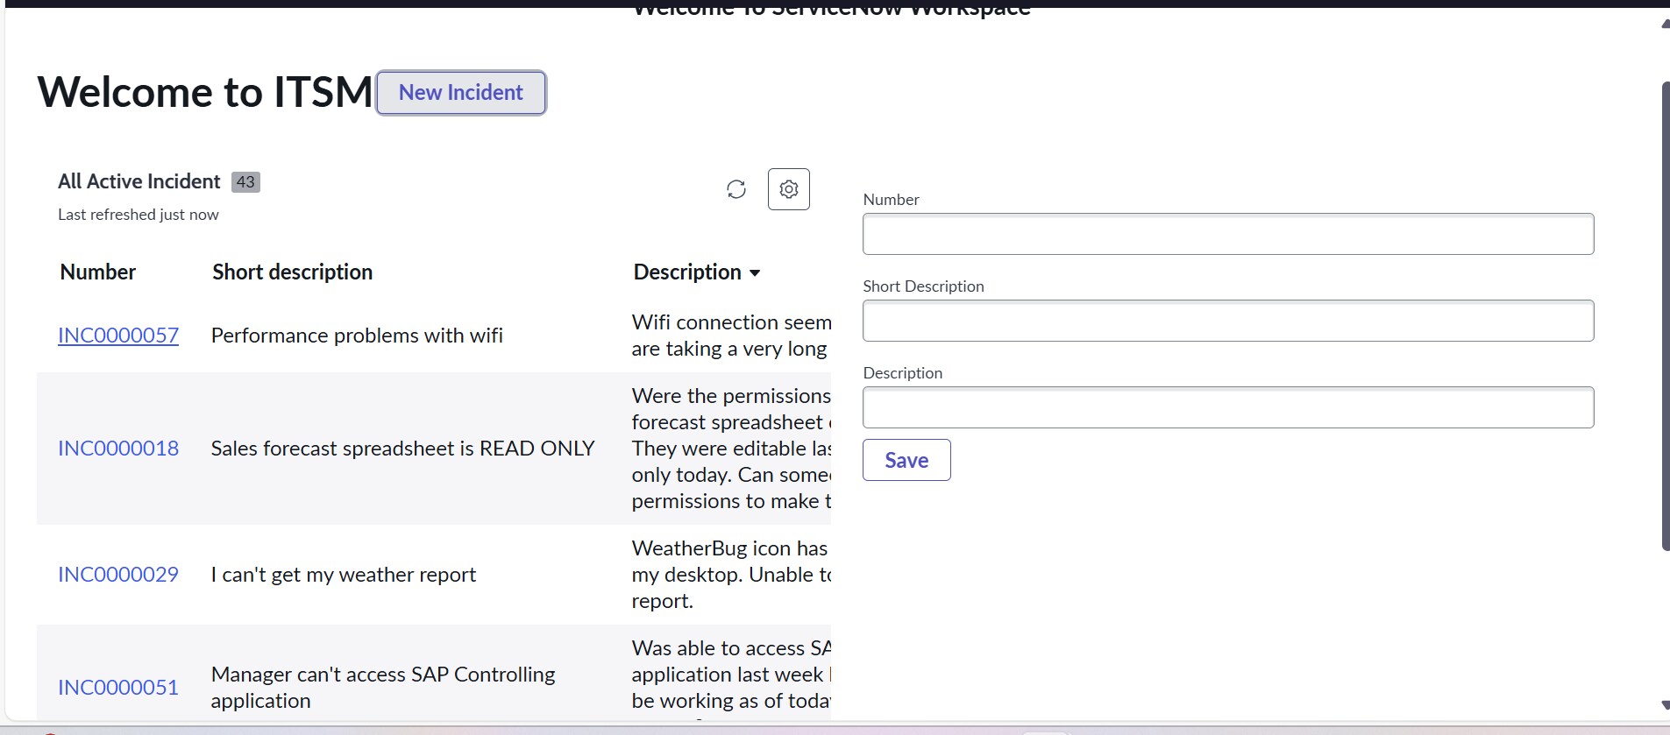This screenshot has width=1670, height=735.
Task: Click the incident count badge 43
Action: [245, 182]
